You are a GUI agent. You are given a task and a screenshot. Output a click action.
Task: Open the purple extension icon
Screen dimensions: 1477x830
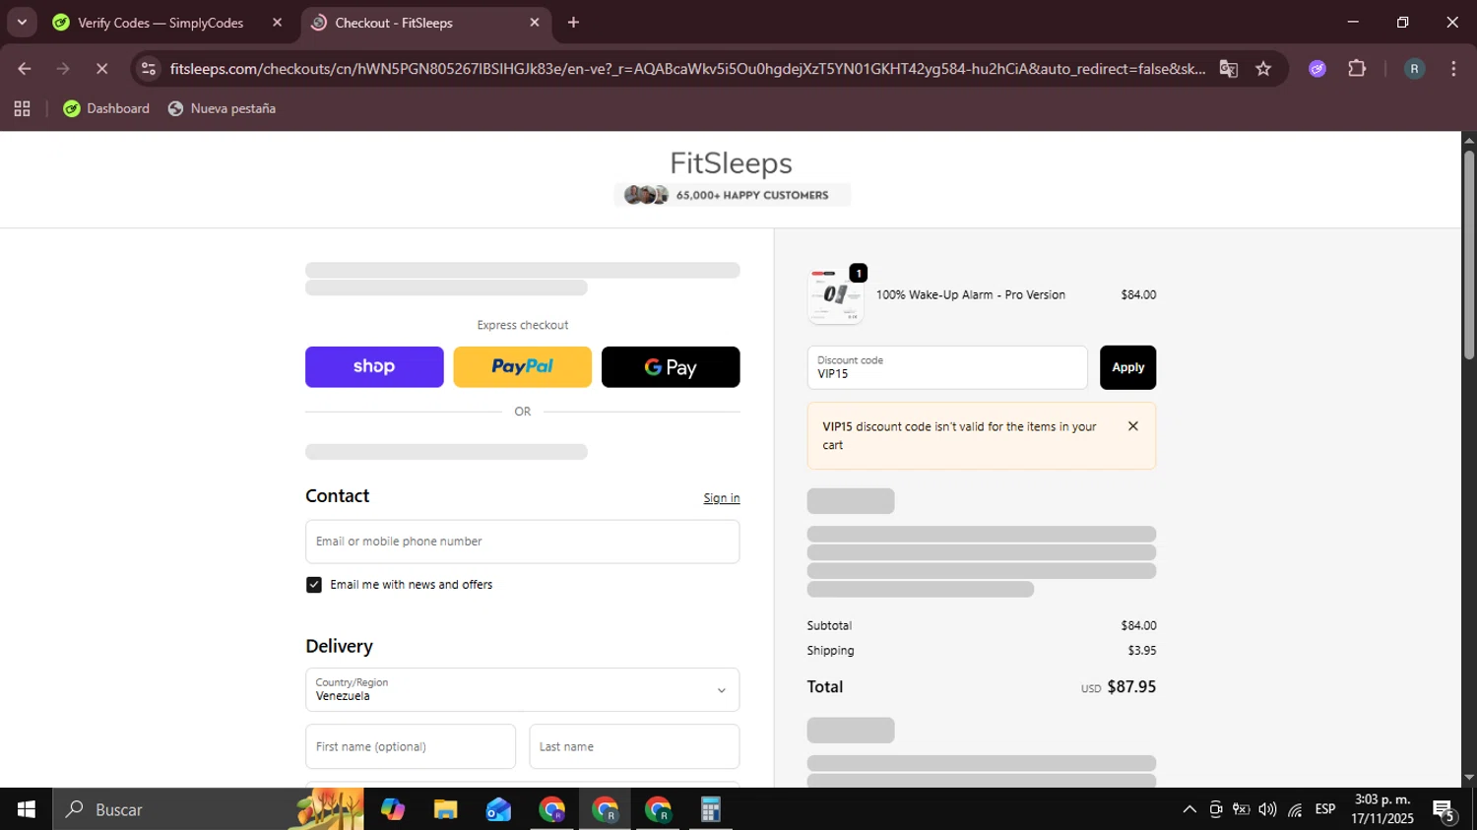[x=1317, y=69]
